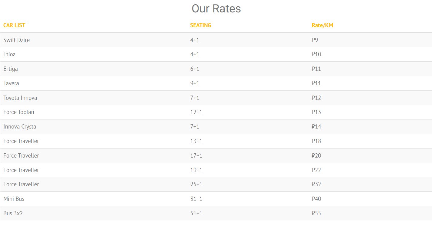Click the 25+1 Force Traveller seating
Image resolution: width=432 pixels, height=225 pixels.
196,184
